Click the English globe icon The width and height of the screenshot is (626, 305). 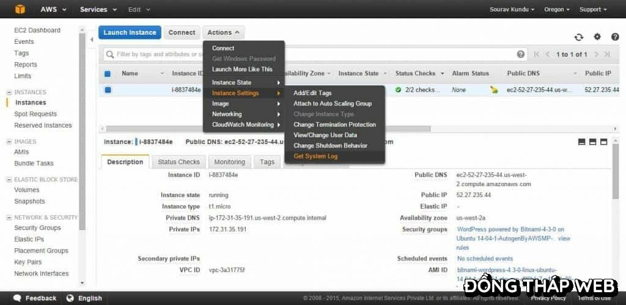[x=70, y=298]
